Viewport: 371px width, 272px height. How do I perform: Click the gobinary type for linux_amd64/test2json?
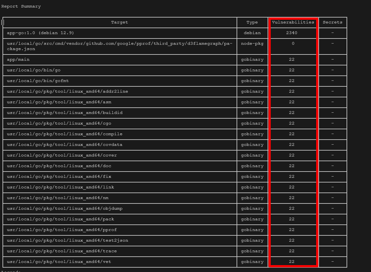252,240
